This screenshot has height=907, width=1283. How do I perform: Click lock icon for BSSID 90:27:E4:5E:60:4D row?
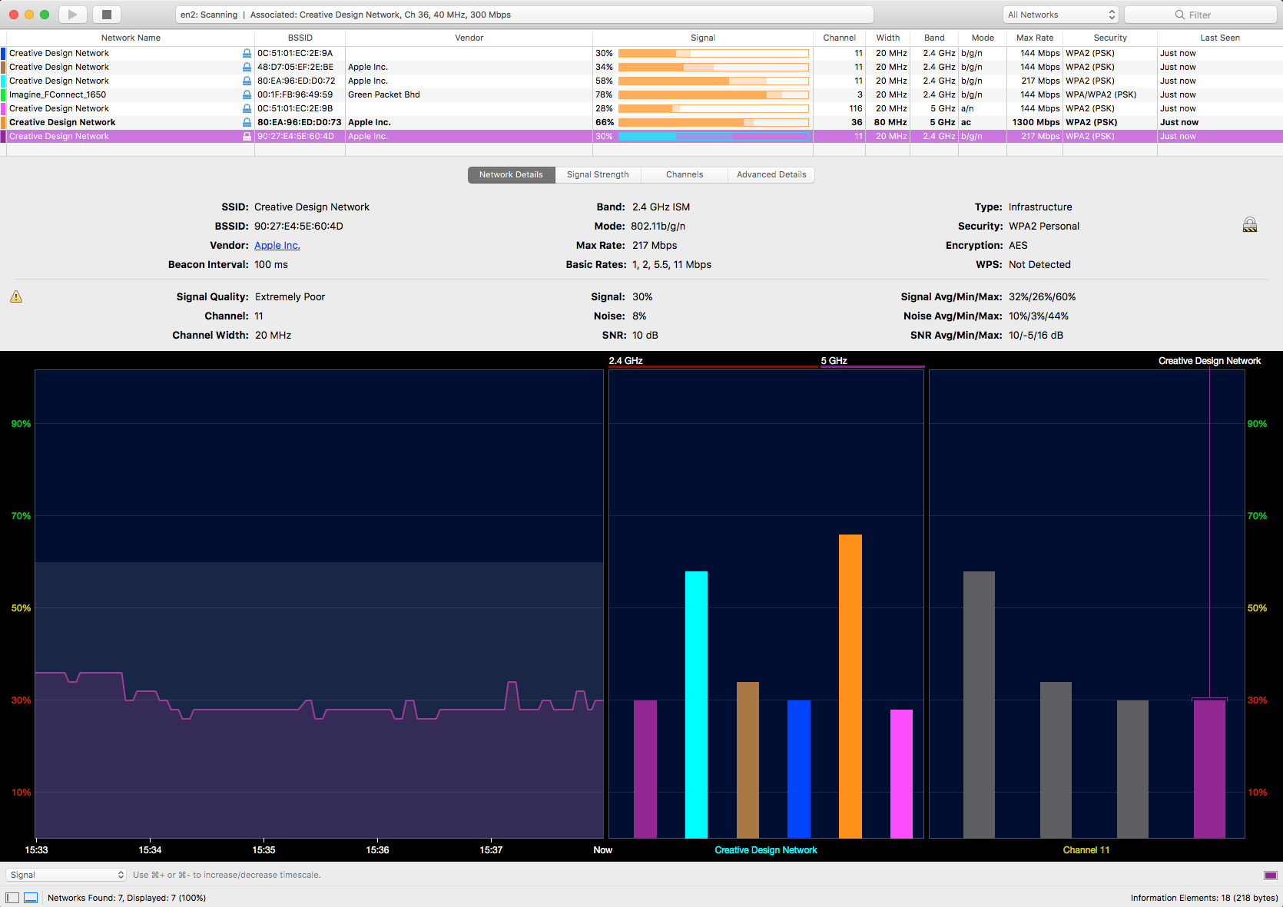(247, 137)
